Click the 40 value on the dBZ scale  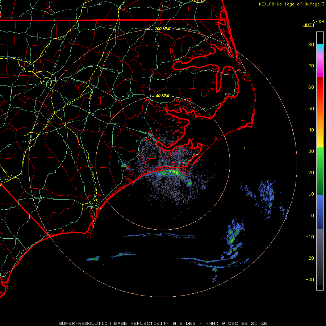[x=311, y=130]
